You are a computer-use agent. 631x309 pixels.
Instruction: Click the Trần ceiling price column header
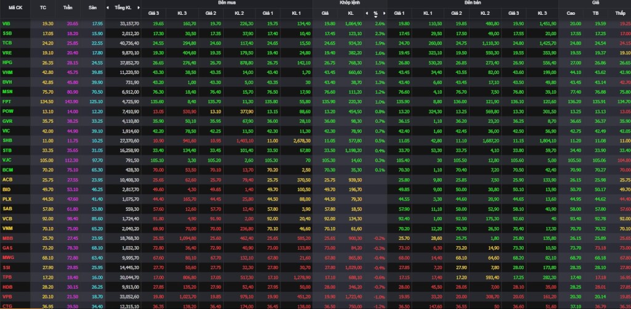click(x=68, y=7)
